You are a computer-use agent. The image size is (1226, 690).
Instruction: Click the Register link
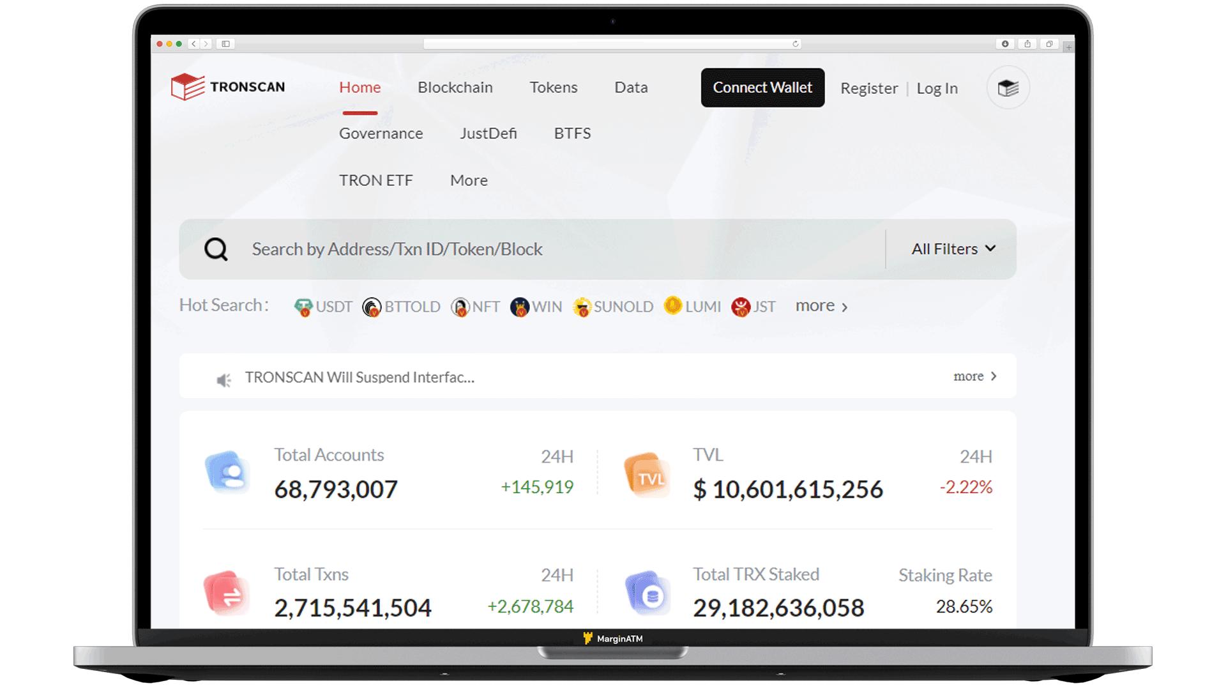click(869, 88)
